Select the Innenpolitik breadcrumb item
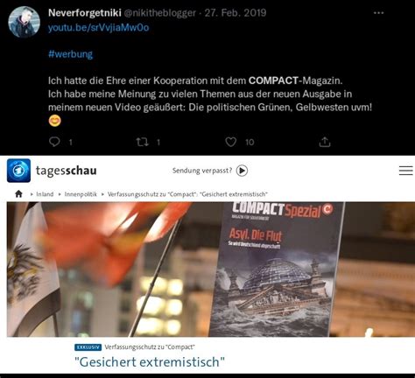The width and height of the screenshot is (415, 378). click(x=81, y=194)
